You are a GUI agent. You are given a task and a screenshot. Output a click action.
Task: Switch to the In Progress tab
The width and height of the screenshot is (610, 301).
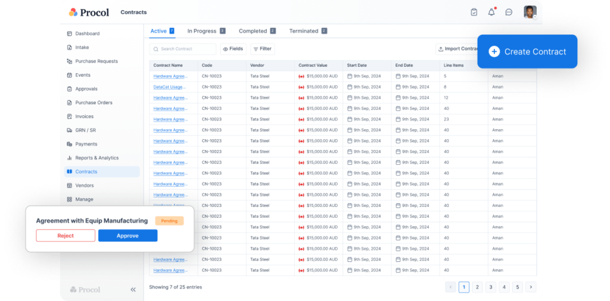[206, 31]
